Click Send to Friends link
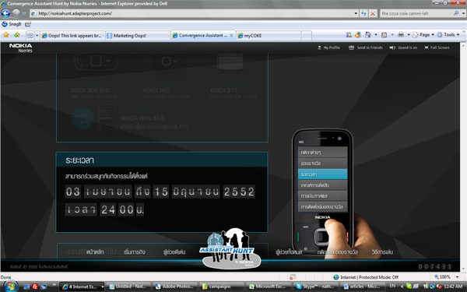 click(x=366, y=47)
